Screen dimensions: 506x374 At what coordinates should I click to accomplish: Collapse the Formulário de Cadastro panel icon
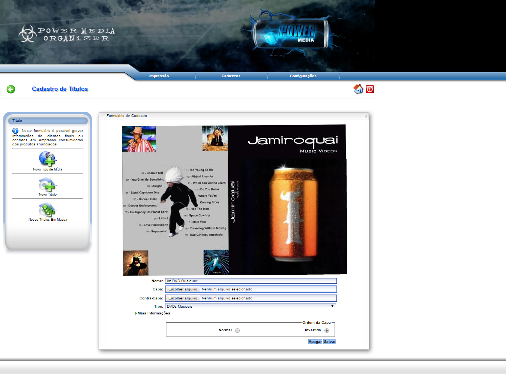[365, 116]
